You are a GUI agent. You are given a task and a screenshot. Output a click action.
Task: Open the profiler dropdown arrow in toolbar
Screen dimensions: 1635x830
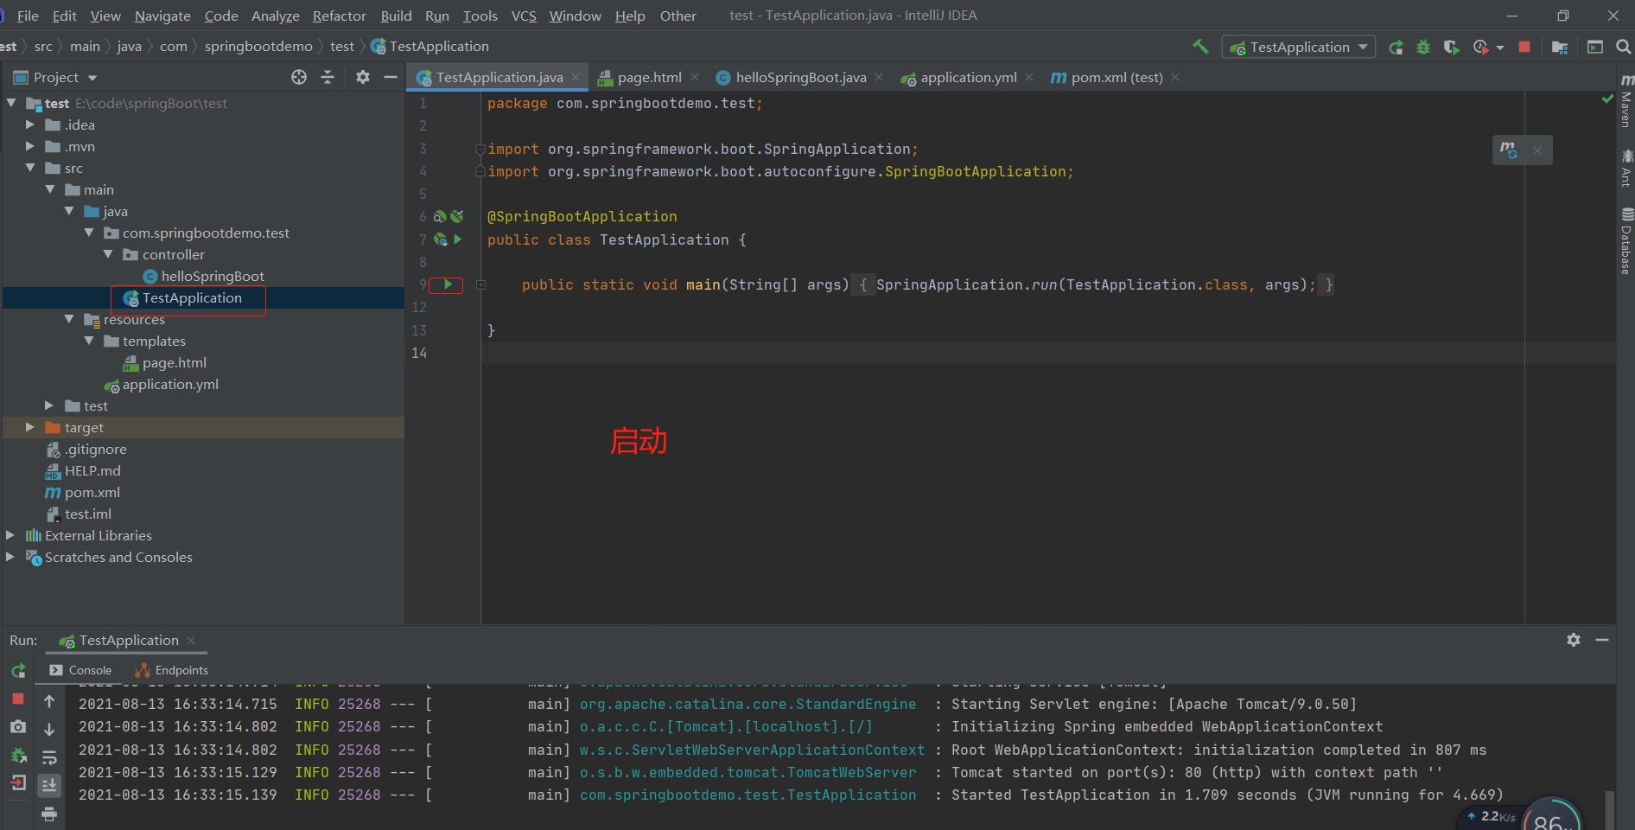pyautogui.click(x=1500, y=48)
